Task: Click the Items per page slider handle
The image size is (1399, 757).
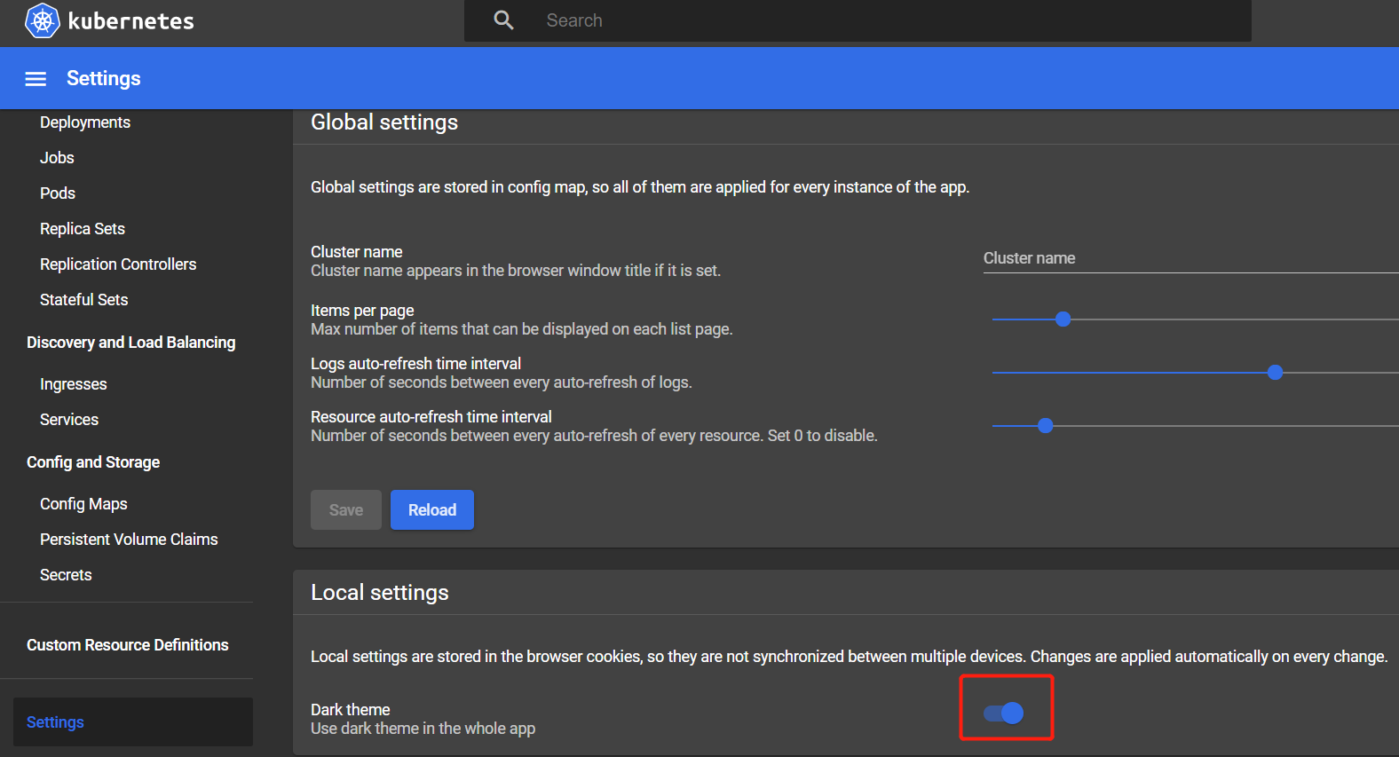Action: 1063,319
